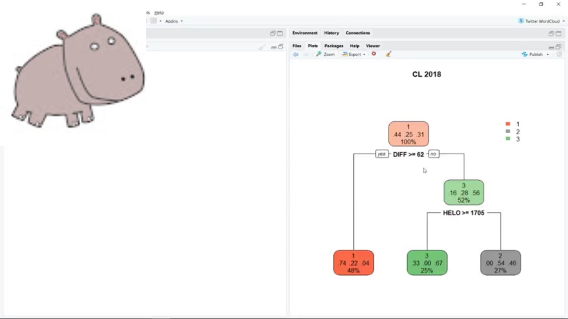The width and height of the screenshot is (568, 319).
Task: Open the Help menu in menu bar
Action: point(159,12)
